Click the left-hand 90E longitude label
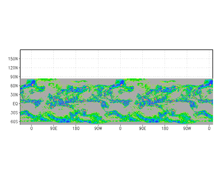Screen dimensions: 223x174 point(54,129)
